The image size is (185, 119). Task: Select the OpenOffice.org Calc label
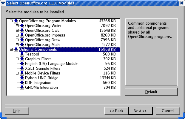pos(42,30)
